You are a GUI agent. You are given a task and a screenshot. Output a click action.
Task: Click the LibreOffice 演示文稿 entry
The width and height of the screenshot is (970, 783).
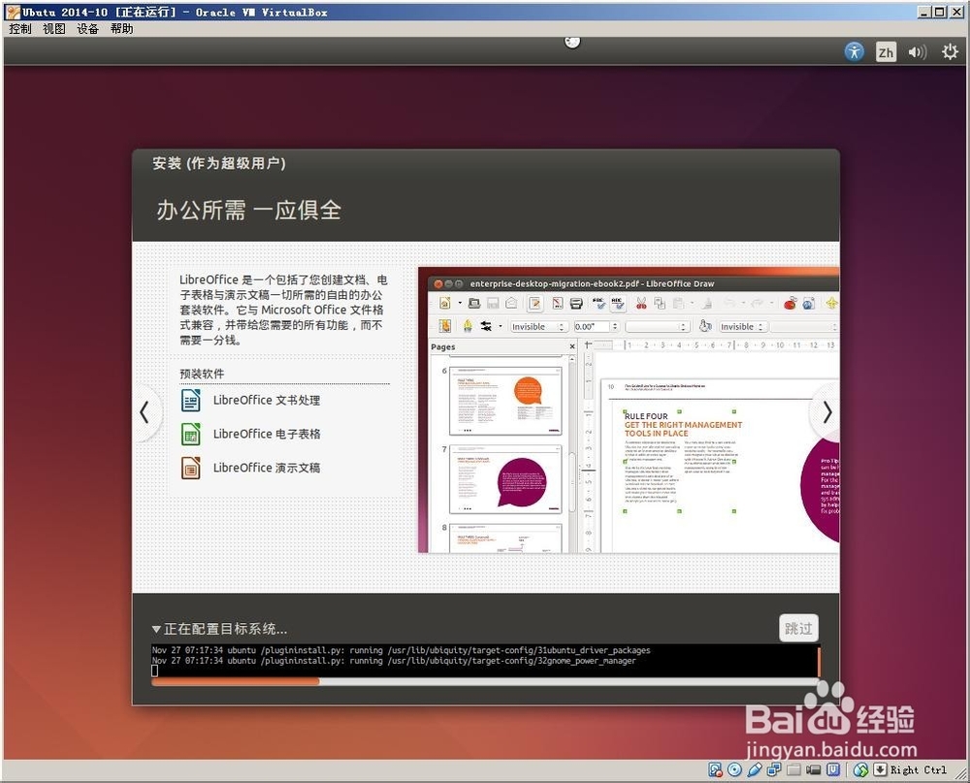[267, 468]
